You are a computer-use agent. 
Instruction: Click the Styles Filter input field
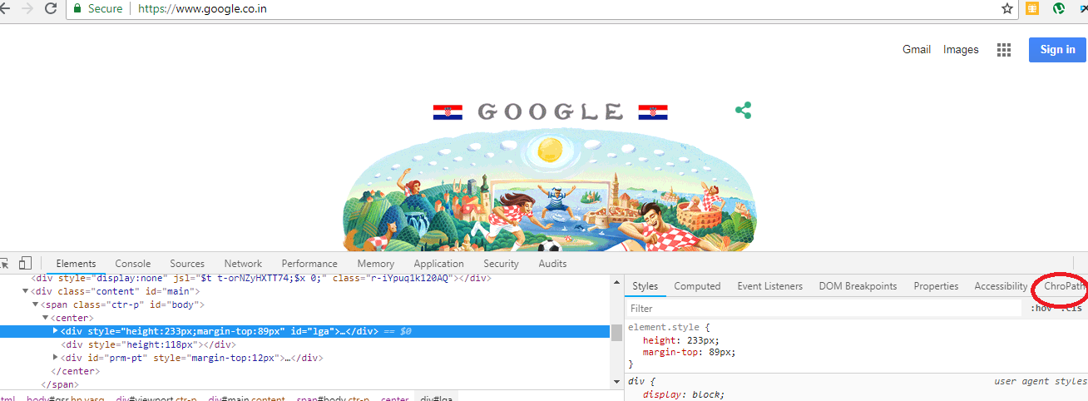click(823, 309)
